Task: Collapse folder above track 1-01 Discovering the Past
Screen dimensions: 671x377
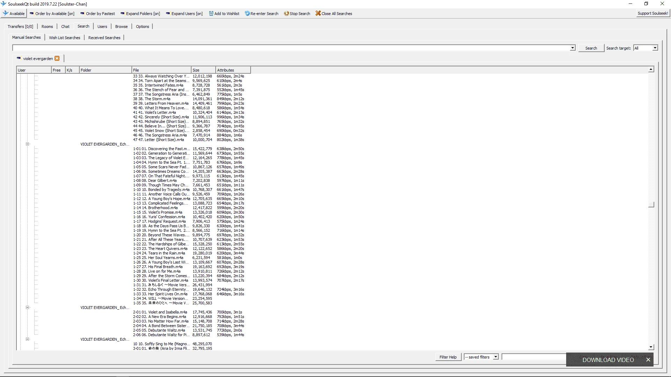Action: click(27, 144)
